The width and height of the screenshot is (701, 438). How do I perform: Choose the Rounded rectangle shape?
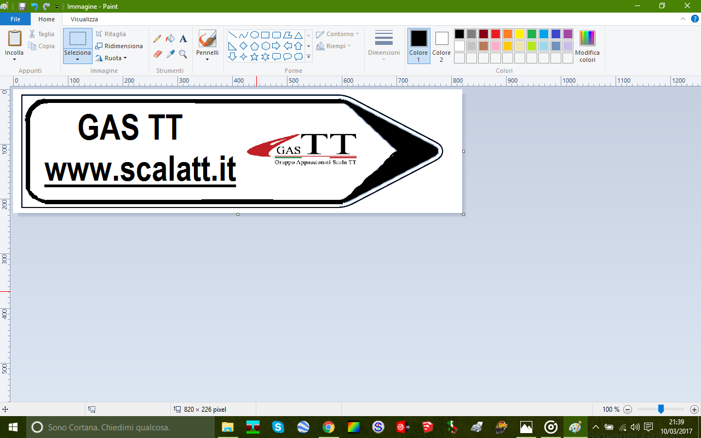pyautogui.click(x=276, y=35)
